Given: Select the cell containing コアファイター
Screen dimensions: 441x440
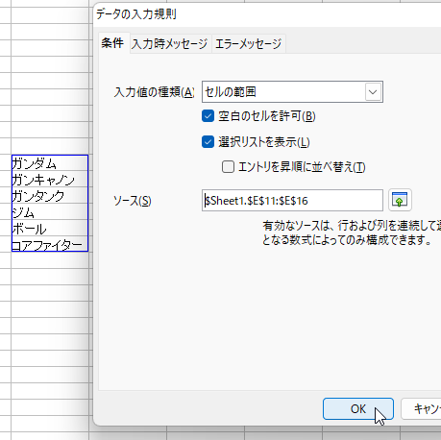Looking at the screenshot, I should (x=50, y=244).
